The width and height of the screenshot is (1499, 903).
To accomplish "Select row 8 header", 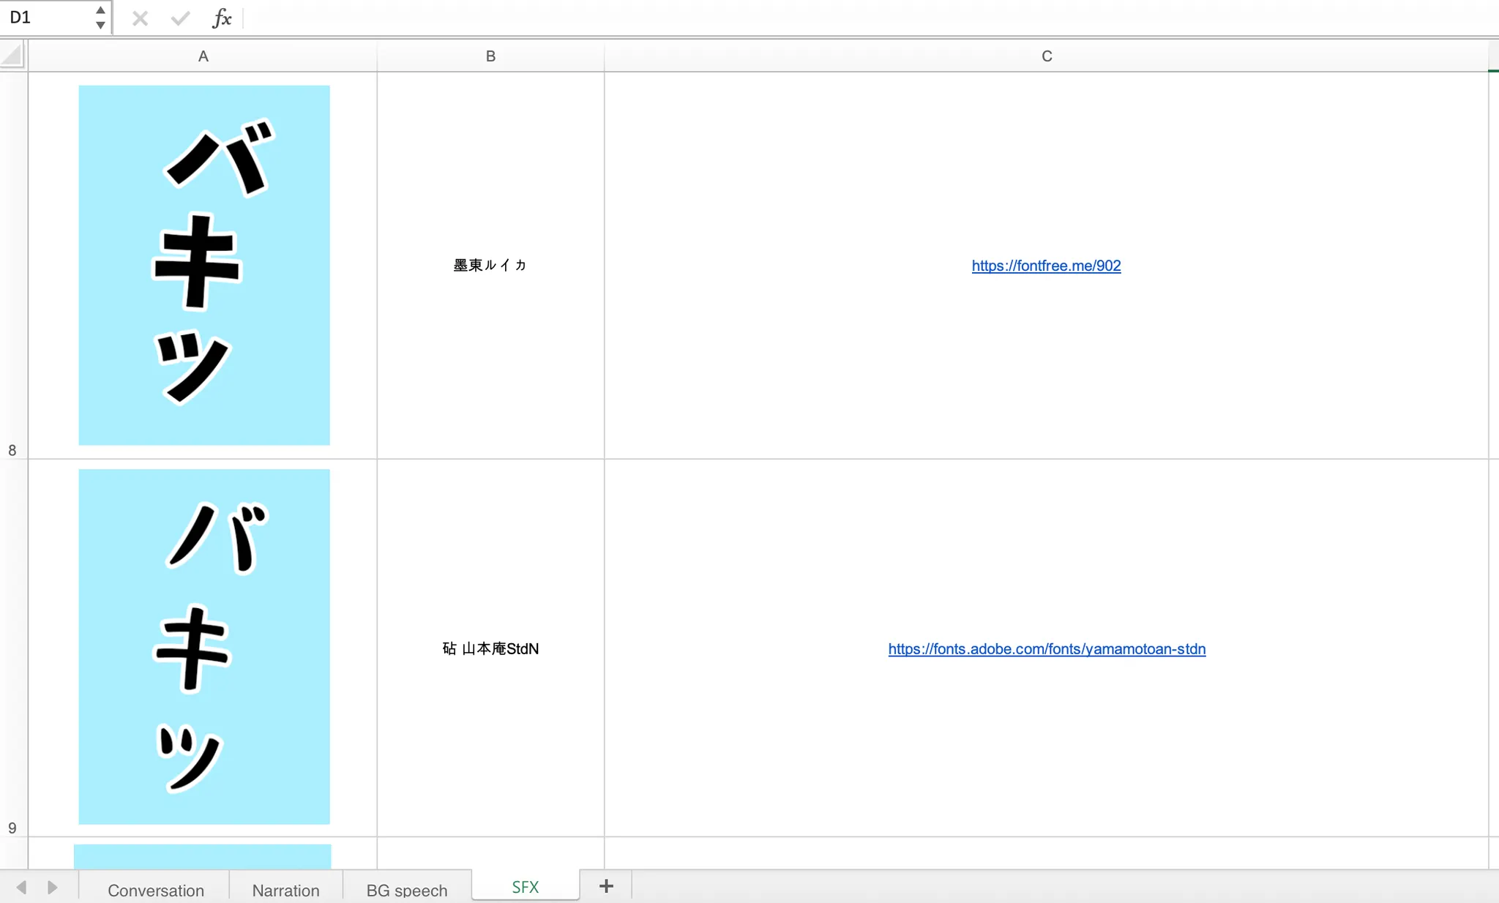I will coord(12,266).
